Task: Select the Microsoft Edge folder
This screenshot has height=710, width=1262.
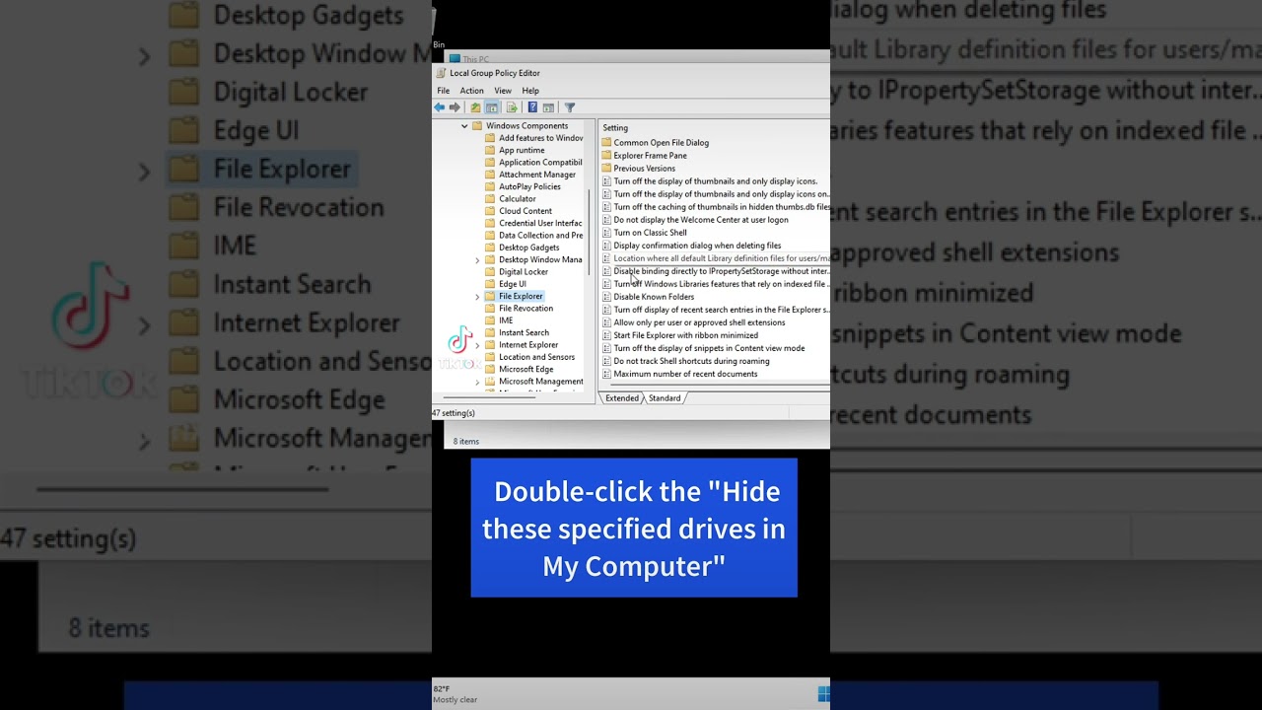Action: click(519, 370)
